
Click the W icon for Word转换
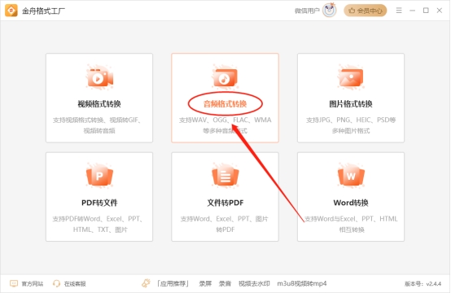point(351,176)
